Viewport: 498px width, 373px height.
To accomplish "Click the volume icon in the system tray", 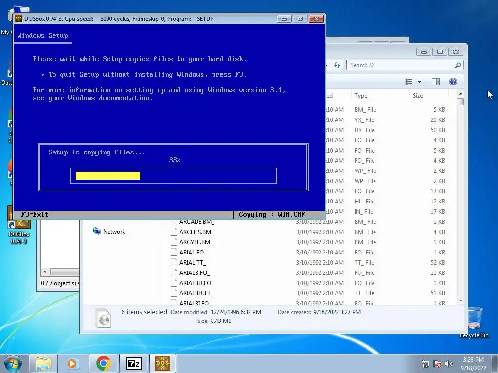I will [449, 364].
